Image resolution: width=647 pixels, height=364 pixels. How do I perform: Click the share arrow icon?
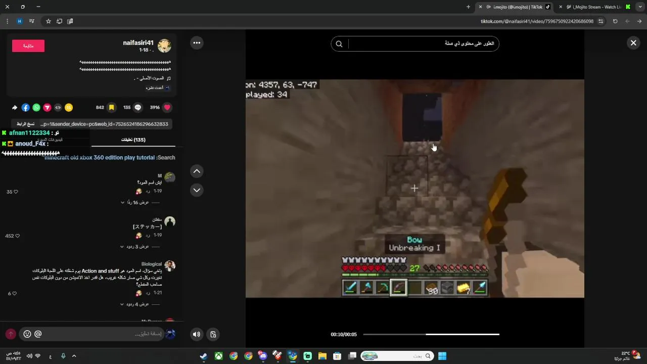15,108
